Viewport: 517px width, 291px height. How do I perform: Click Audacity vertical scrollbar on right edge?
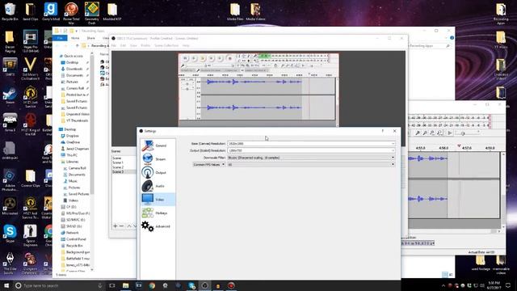(503, 190)
